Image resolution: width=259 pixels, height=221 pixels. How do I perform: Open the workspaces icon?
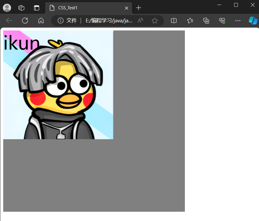pos(21,8)
